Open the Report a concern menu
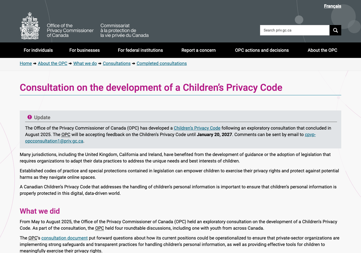Viewport: 361px width, 253px height. pyautogui.click(x=199, y=50)
